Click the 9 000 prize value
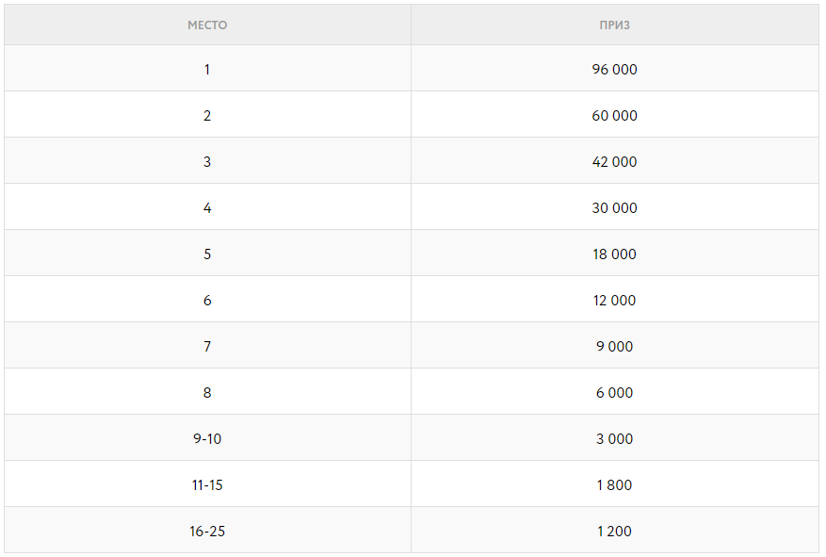The image size is (826, 557). point(614,347)
